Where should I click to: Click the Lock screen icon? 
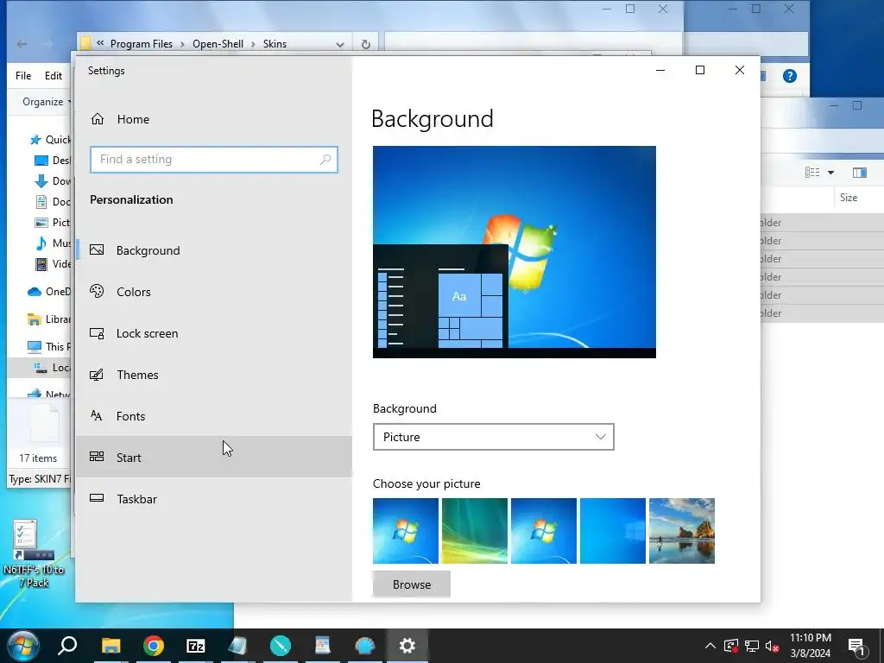pos(97,333)
